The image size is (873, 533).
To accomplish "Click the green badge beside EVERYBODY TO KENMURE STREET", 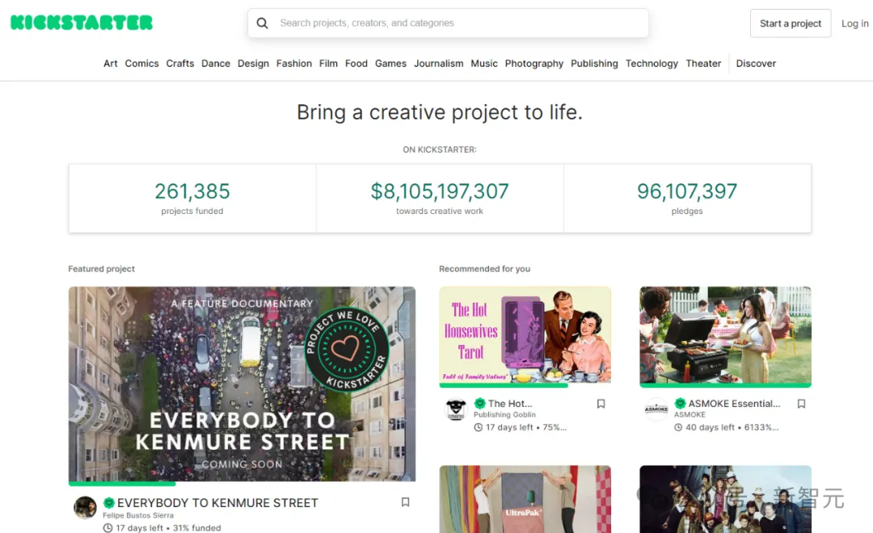I will click(109, 503).
